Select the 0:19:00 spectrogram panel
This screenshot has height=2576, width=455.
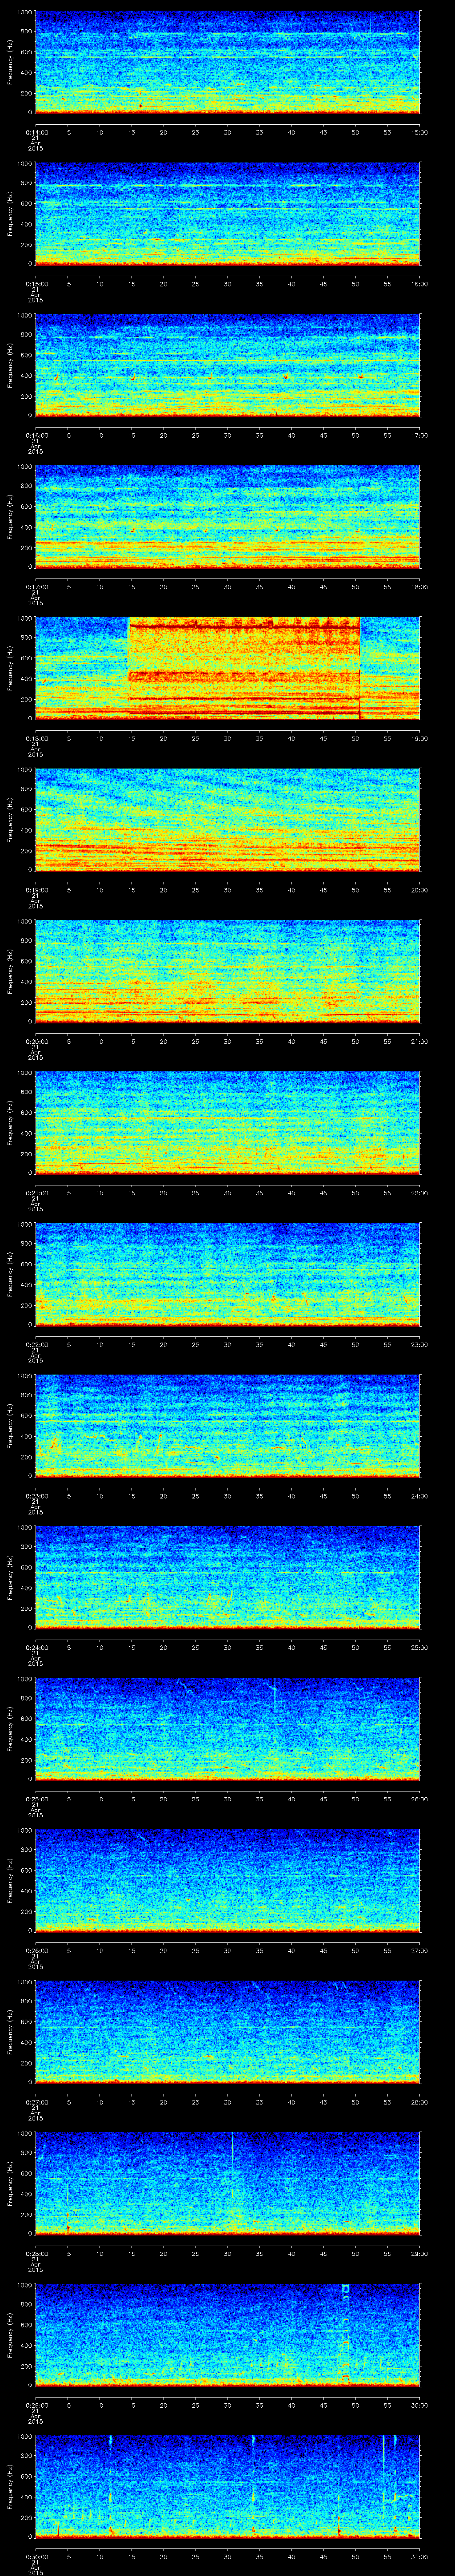[227, 819]
